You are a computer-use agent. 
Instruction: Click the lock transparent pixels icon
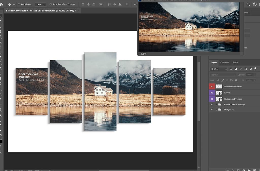coord(218,80)
